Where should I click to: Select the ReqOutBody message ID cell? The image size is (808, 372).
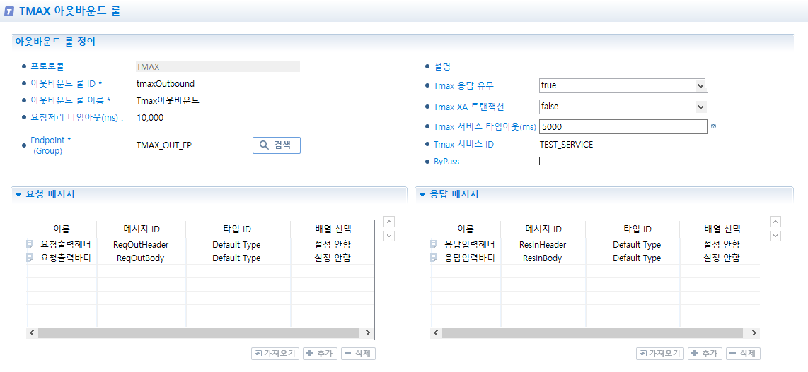pos(141,258)
